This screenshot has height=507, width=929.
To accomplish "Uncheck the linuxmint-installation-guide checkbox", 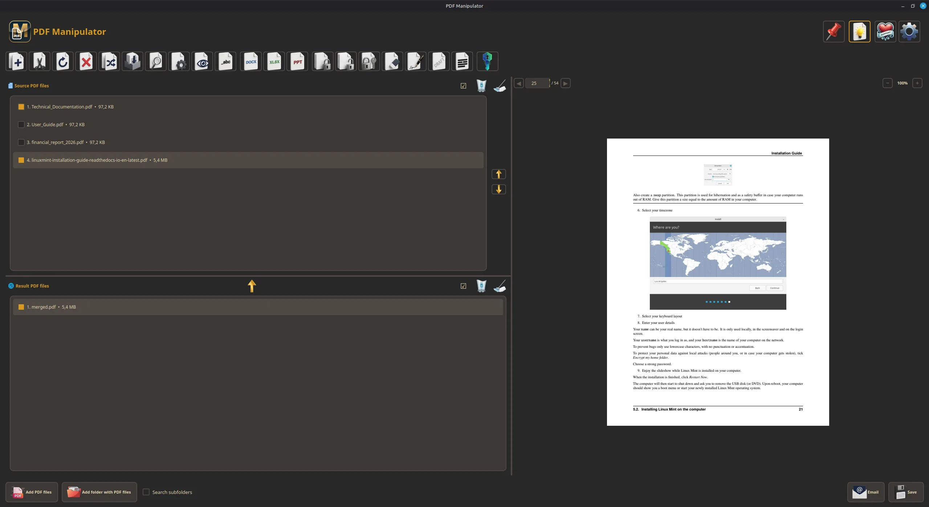I will coord(21,160).
